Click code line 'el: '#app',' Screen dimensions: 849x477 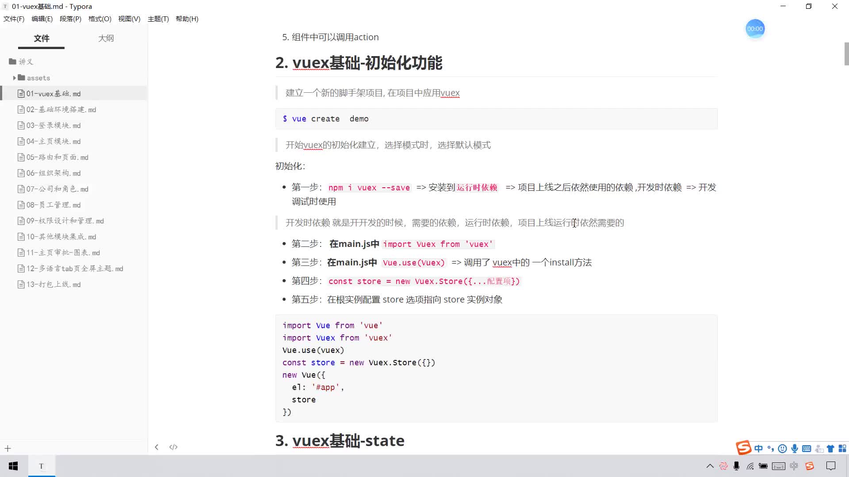tap(317, 387)
